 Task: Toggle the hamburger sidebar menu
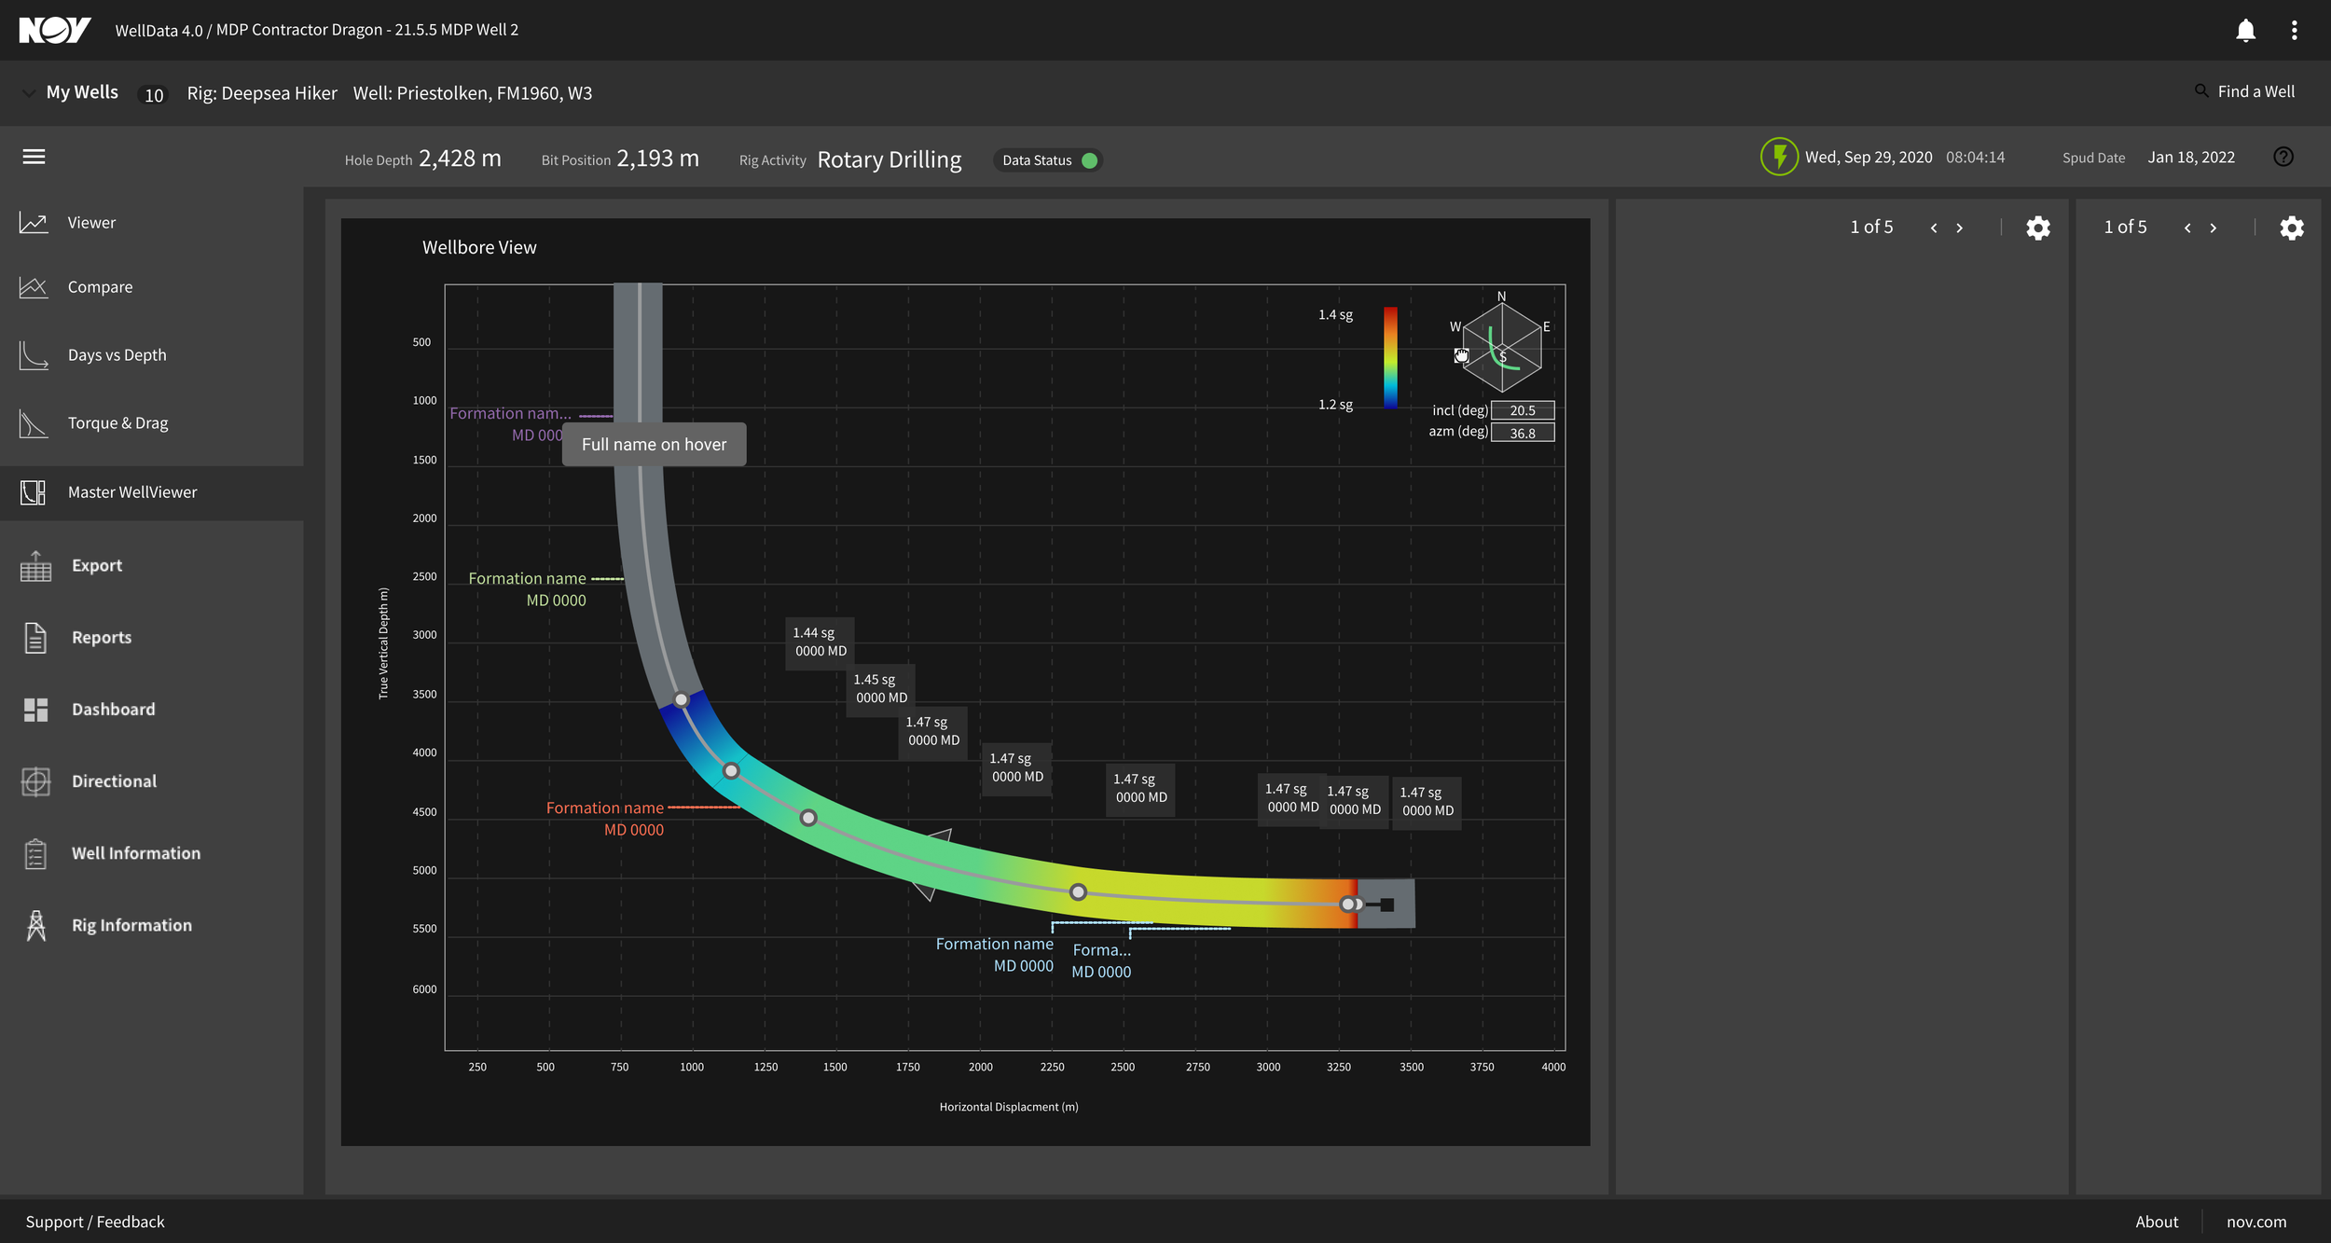34,157
